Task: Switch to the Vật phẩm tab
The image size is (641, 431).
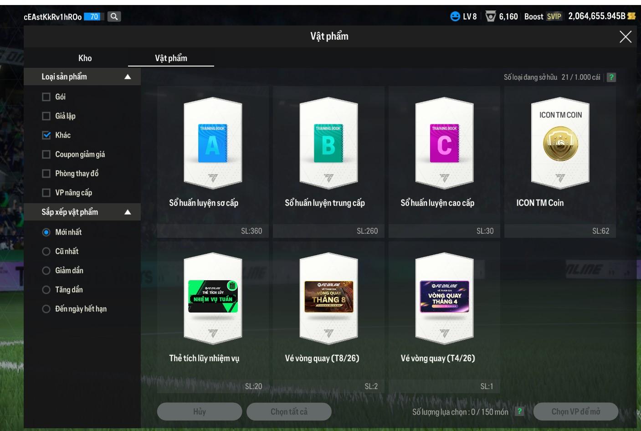Action: [x=171, y=58]
